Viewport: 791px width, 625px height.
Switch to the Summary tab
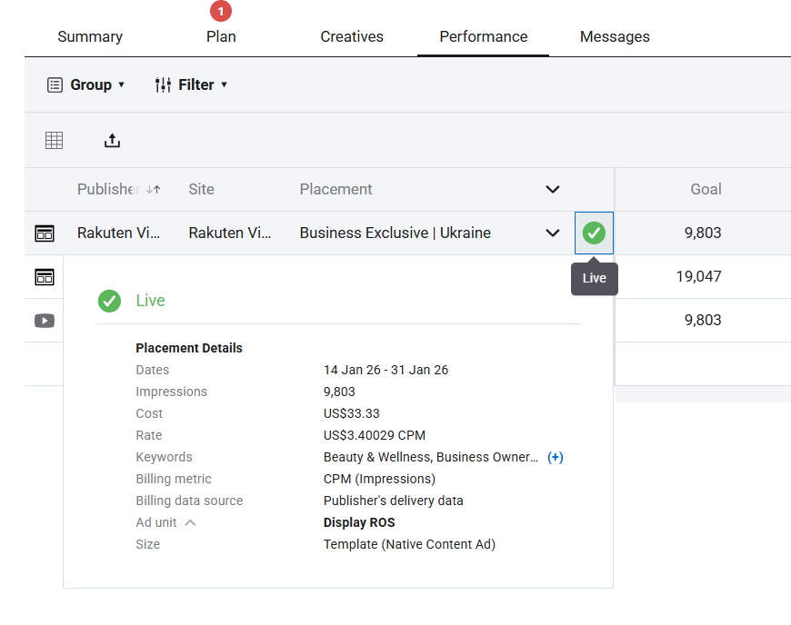[x=90, y=37]
